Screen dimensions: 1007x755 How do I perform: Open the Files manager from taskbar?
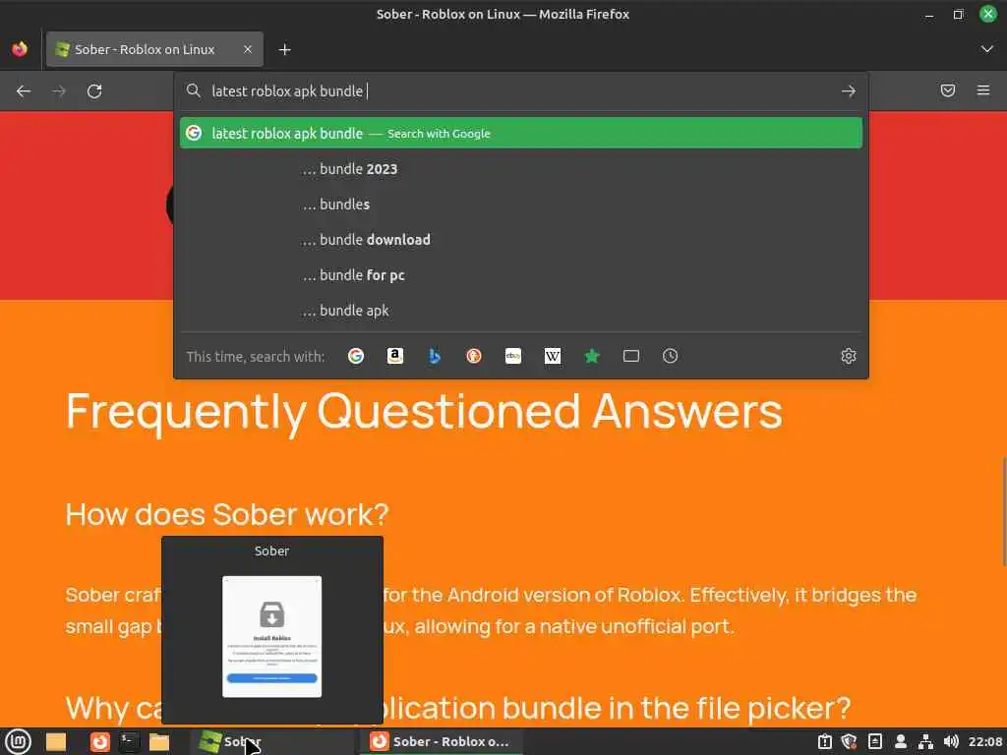point(158,741)
